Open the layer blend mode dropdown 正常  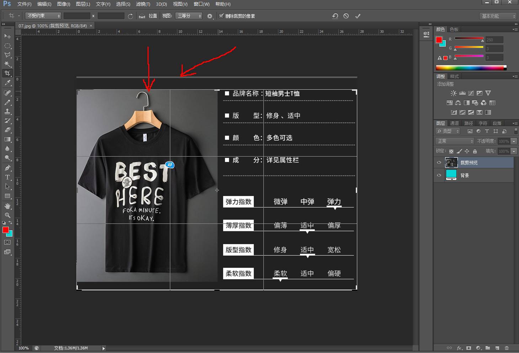(455, 141)
